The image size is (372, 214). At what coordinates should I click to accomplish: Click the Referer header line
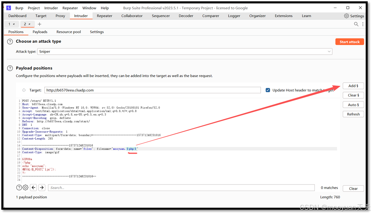click(x=56, y=121)
